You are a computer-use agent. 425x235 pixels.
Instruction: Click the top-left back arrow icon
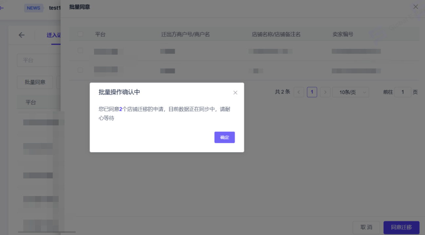[x=2, y=8]
